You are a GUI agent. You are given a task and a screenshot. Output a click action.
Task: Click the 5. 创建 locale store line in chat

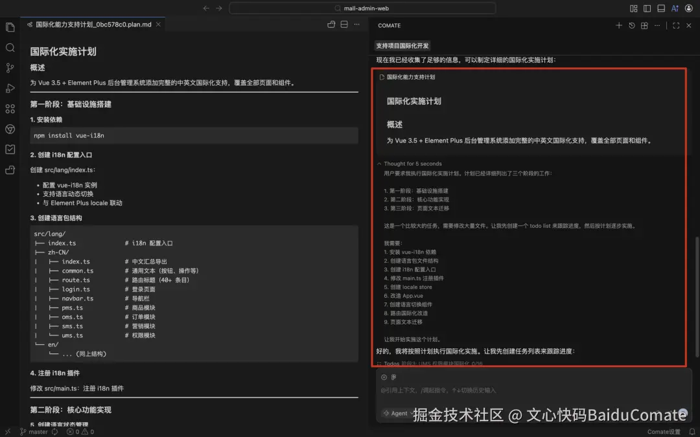(x=408, y=287)
